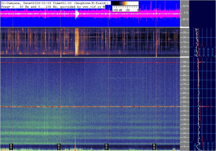Viewport: 216px width, 151px height.
Task: Click the 14:00 time marker label
Action: [x=11, y=147]
